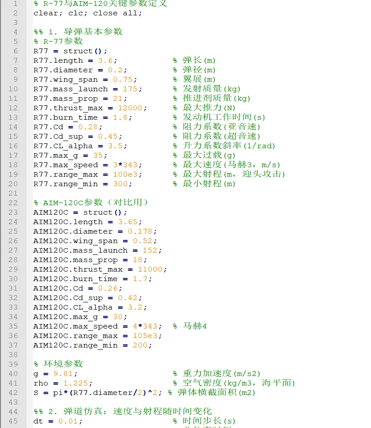
Task: Click the value 3.65 of AIM120C.length
Action: tap(128, 221)
